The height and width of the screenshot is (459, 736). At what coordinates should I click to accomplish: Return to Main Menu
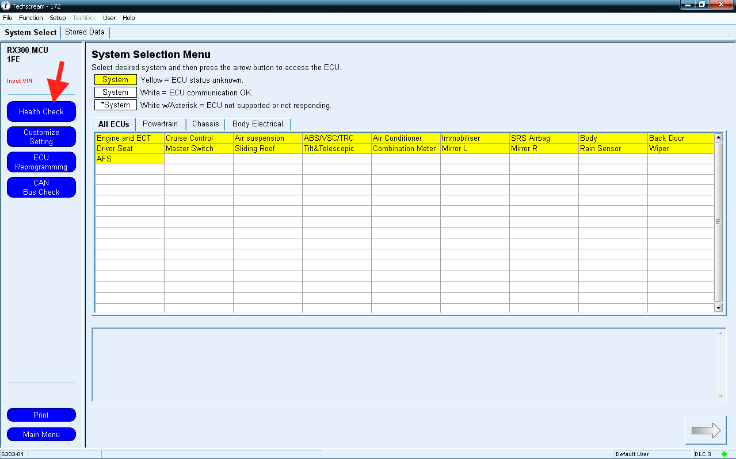(x=41, y=434)
